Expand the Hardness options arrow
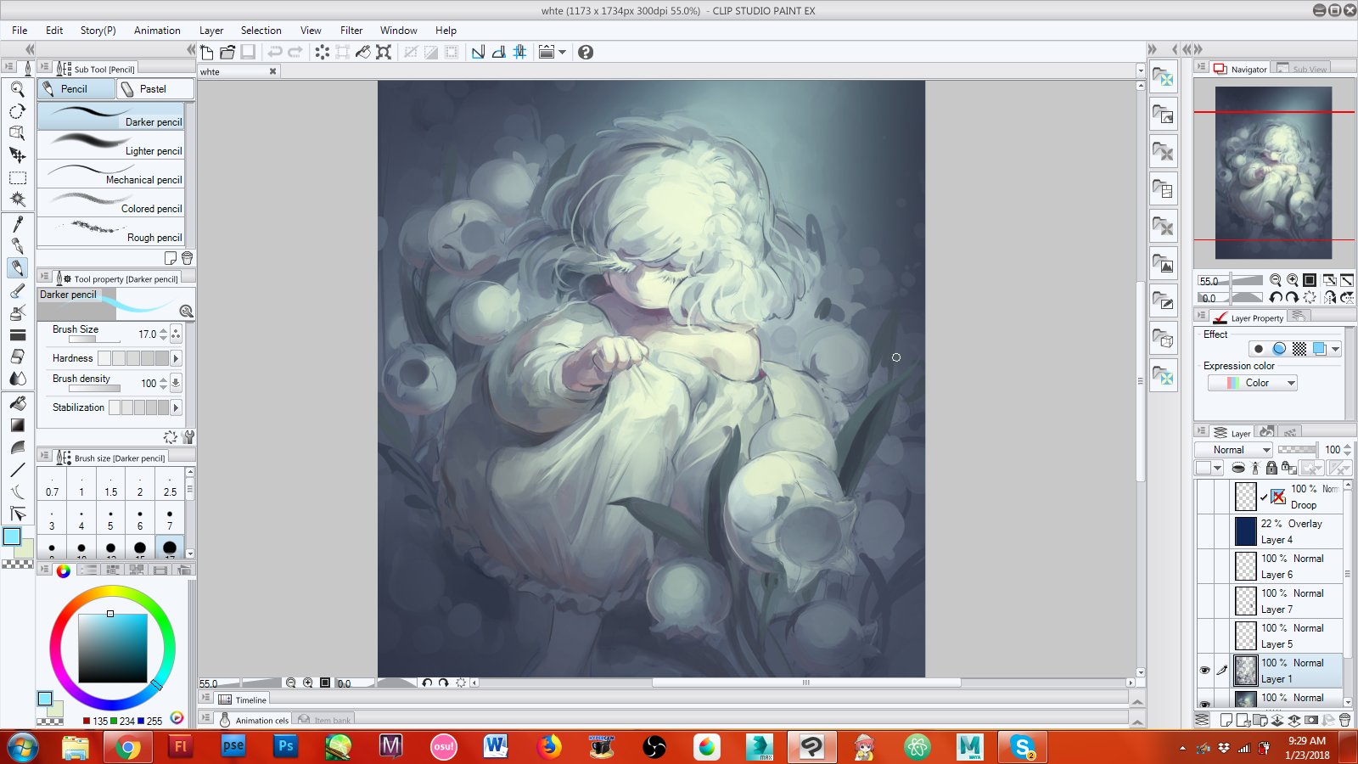The height and width of the screenshot is (764, 1358). click(176, 358)
